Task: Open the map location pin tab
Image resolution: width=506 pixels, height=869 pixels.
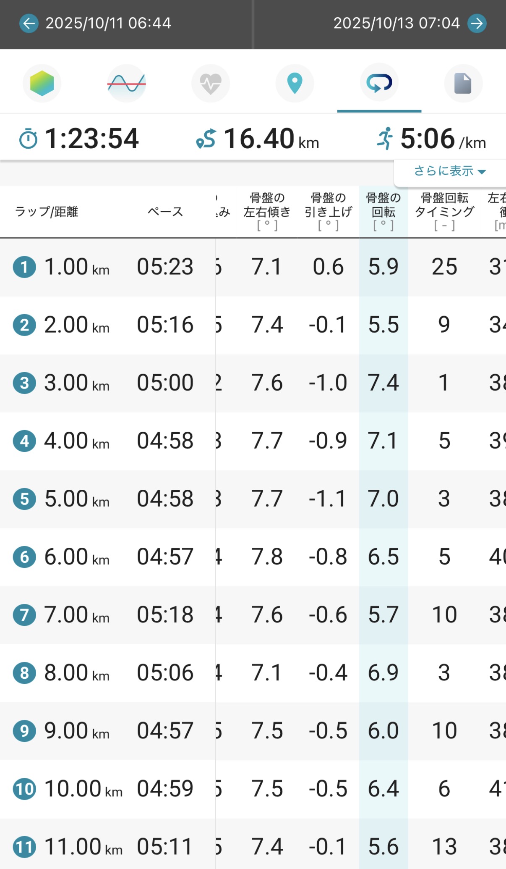Action: (x=295, y=83)
